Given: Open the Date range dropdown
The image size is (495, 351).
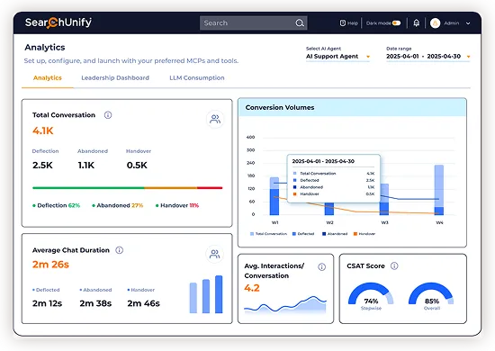Looking at the screenshot, I should (428, 57).
